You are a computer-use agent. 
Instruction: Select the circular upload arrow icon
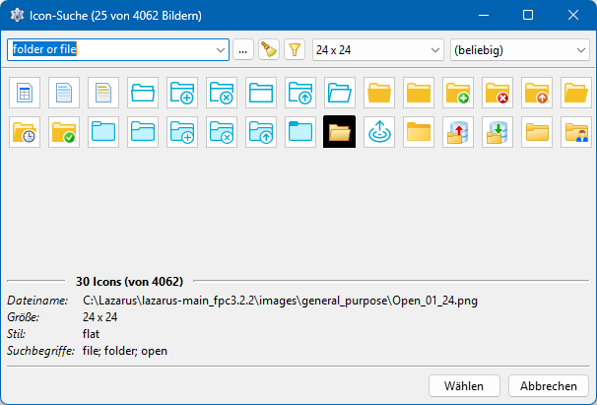tap(379, 132)
